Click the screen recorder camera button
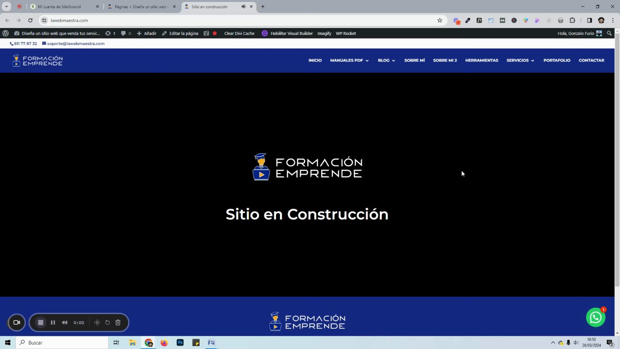Viewport: 620px width, 349px height. click(16, 322)
